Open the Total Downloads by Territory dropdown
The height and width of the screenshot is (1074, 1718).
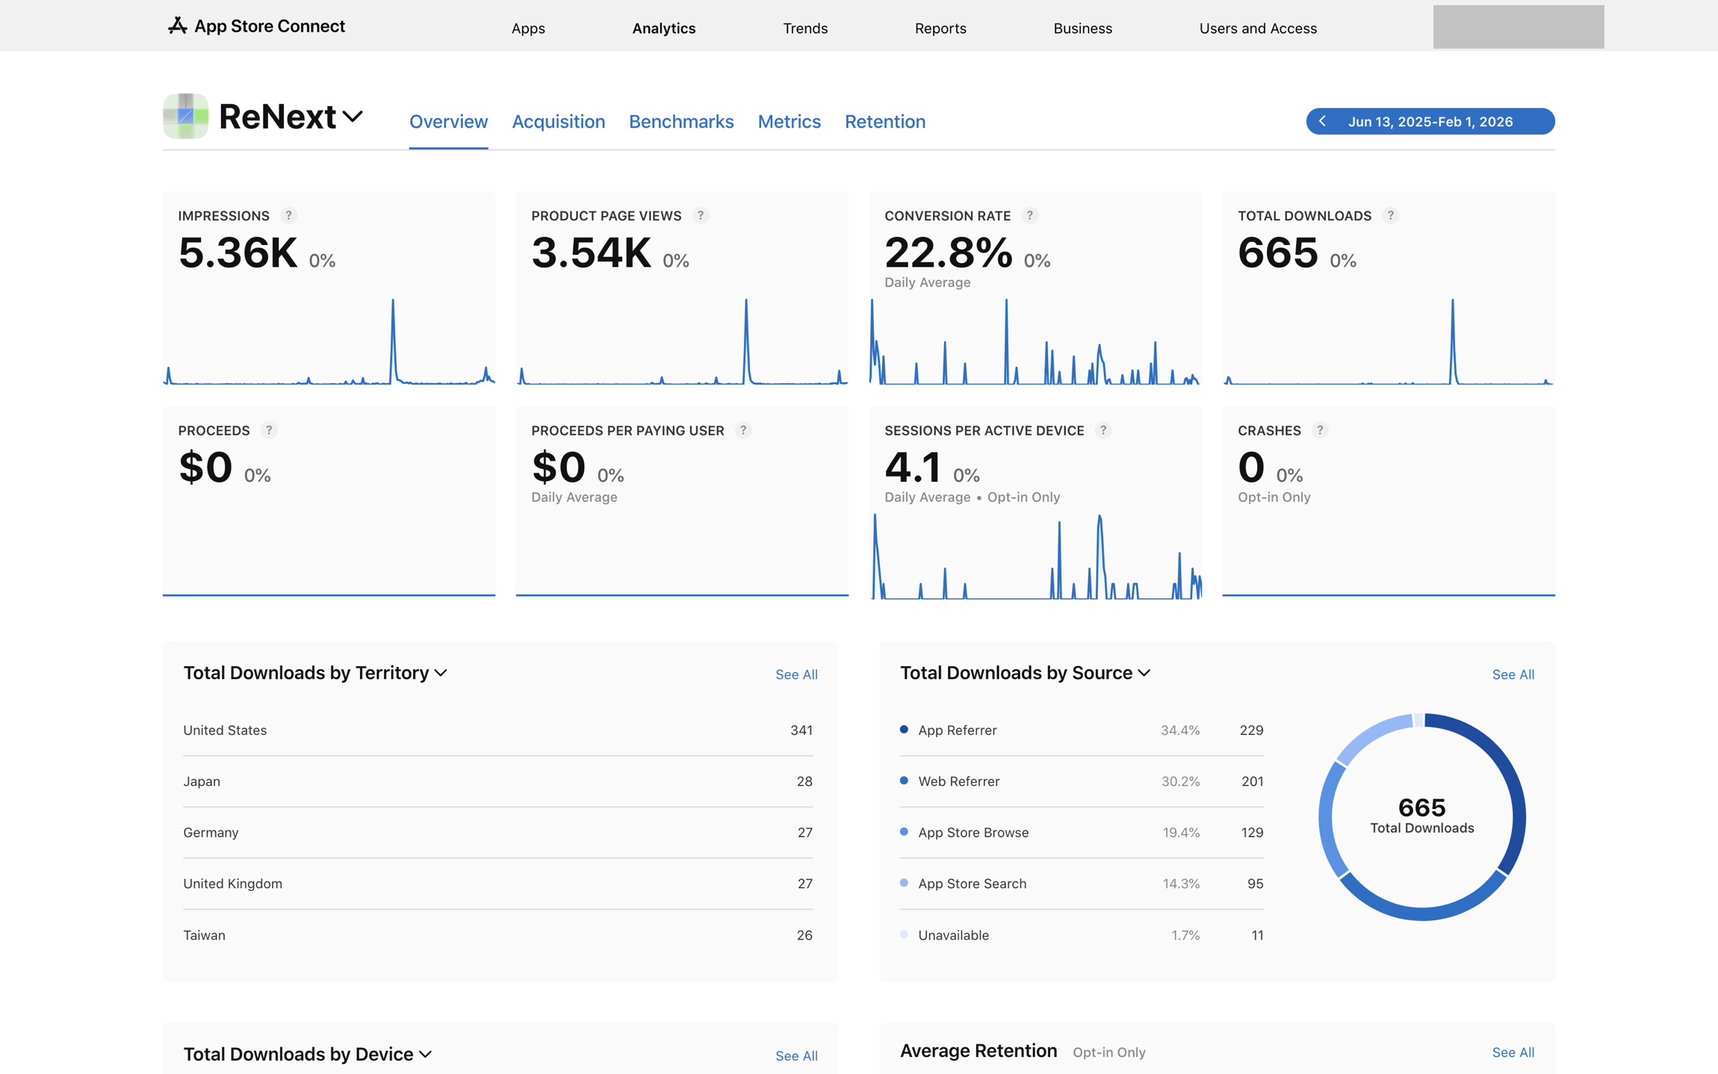click(x=441, y=673)
